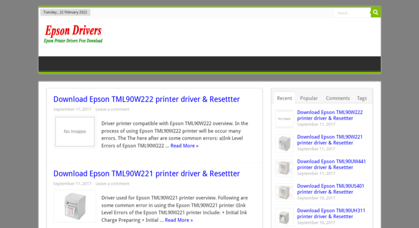Open sidebar link Download Epson TML90UW441
The image size is (419, 228).
(x=331, y=164)
